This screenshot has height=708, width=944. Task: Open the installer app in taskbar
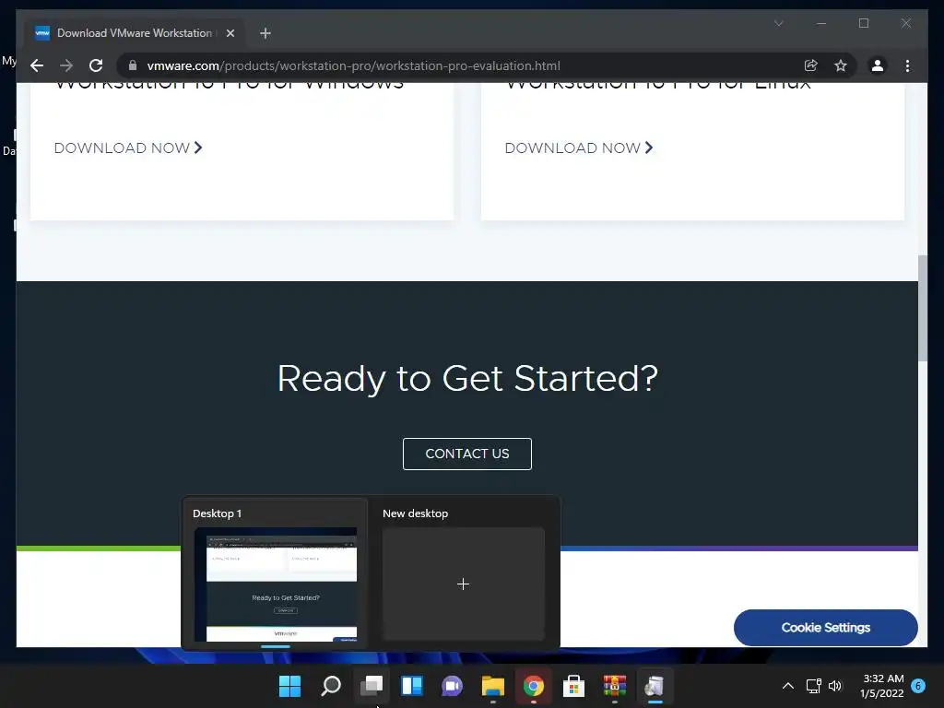[655, 686]
